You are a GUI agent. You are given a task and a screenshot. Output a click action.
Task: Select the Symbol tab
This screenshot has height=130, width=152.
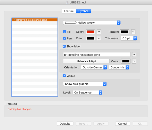point(83,11)
